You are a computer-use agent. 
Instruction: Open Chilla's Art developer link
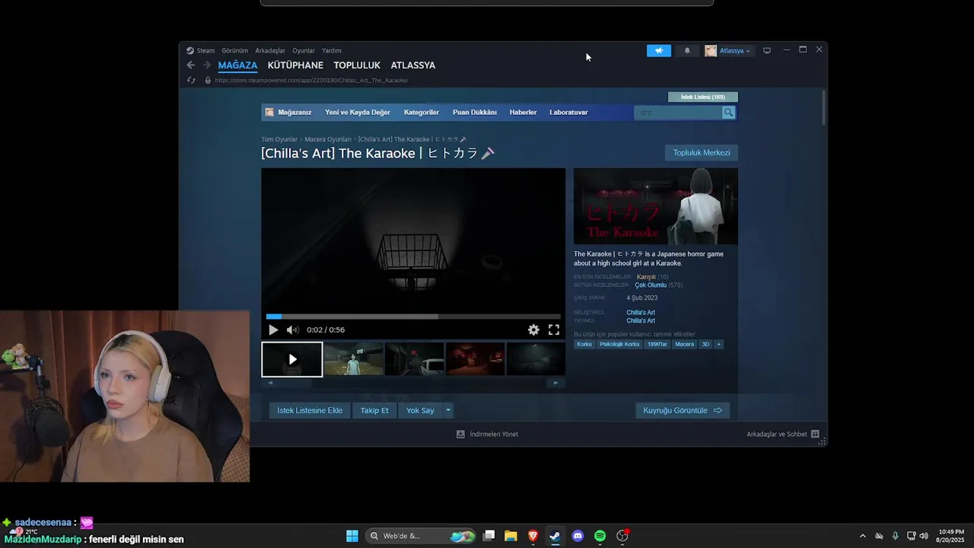click(x=641, y=313)
